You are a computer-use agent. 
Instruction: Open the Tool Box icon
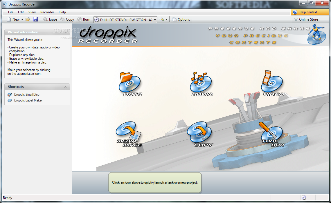[x=272, y=134]
